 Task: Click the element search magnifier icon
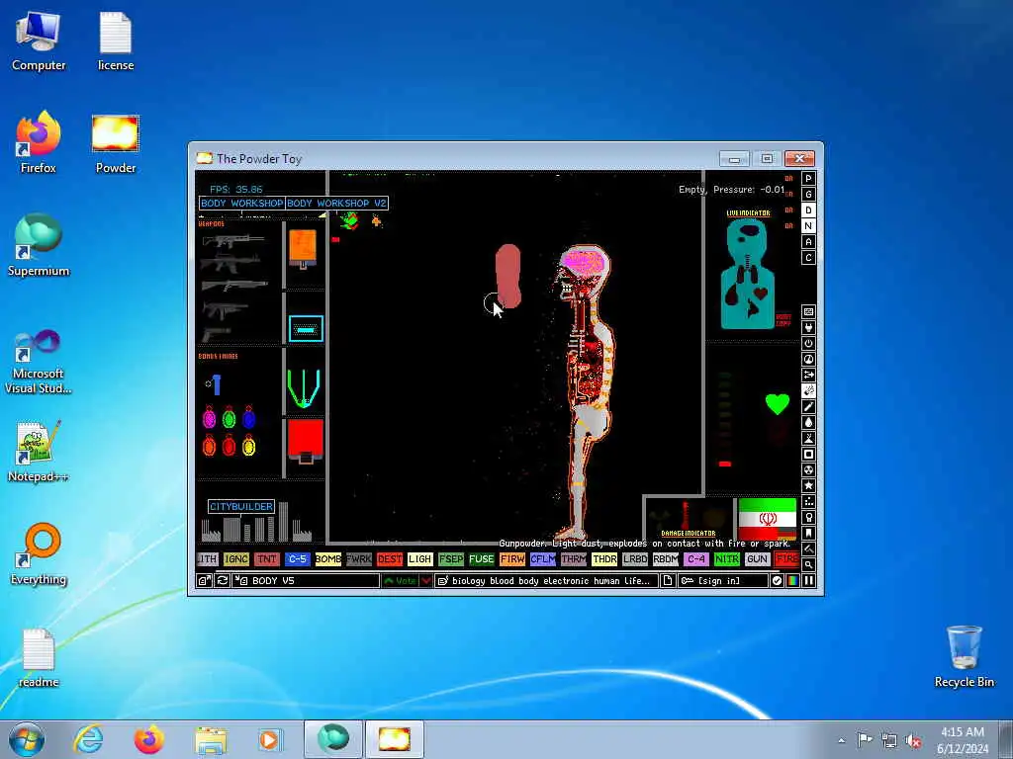tap(808, 564)
